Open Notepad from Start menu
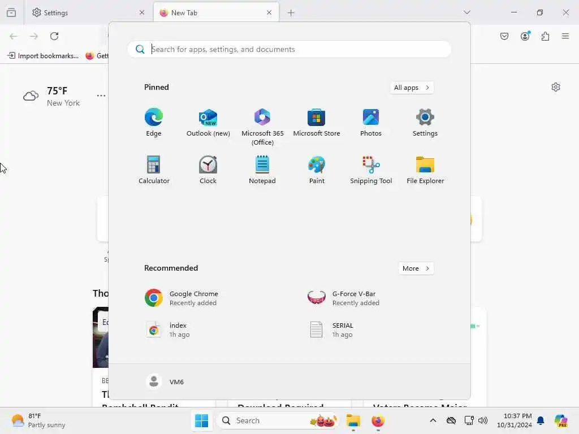This screenshot has width=579, height=434. [262, 170]
